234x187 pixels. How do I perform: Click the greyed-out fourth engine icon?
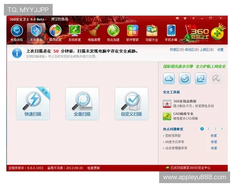point(216,78)
